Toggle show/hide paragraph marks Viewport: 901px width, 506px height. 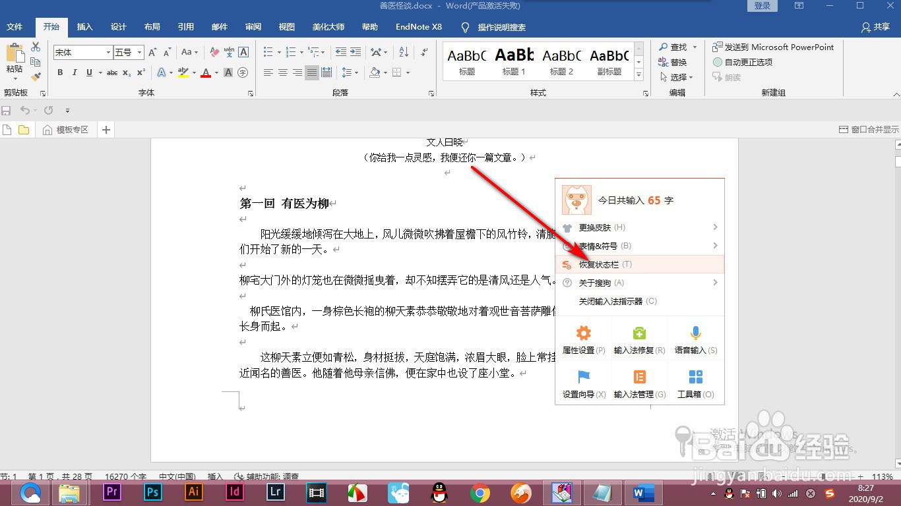(425, 52)
